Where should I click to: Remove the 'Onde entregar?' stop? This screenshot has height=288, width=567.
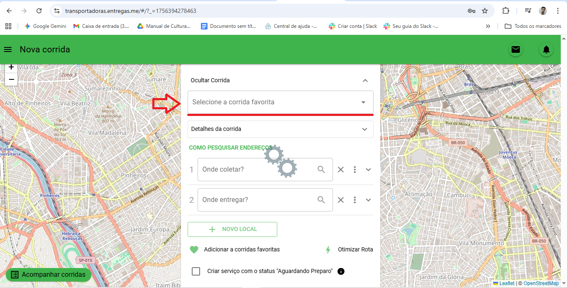click(341, 200)
